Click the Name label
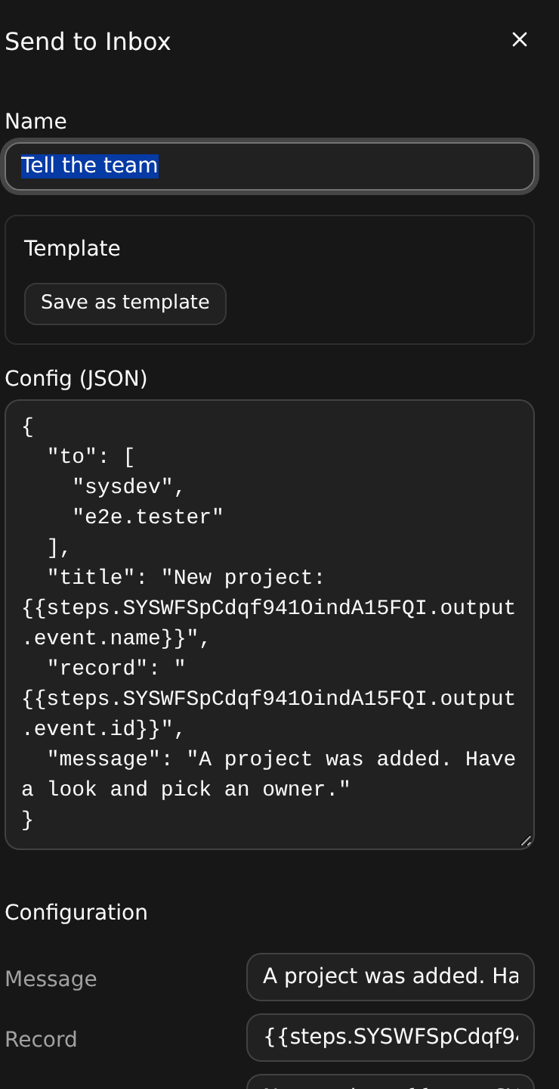 (36, 122)
